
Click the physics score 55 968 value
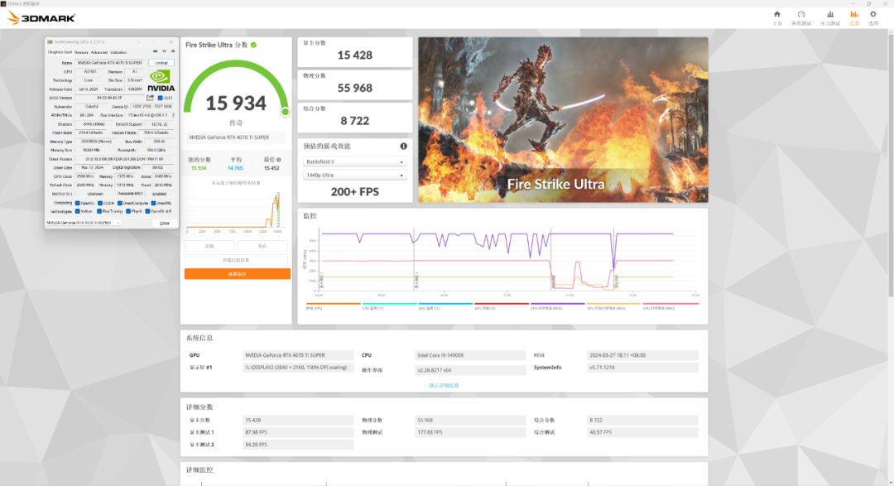tap(354, 88)
